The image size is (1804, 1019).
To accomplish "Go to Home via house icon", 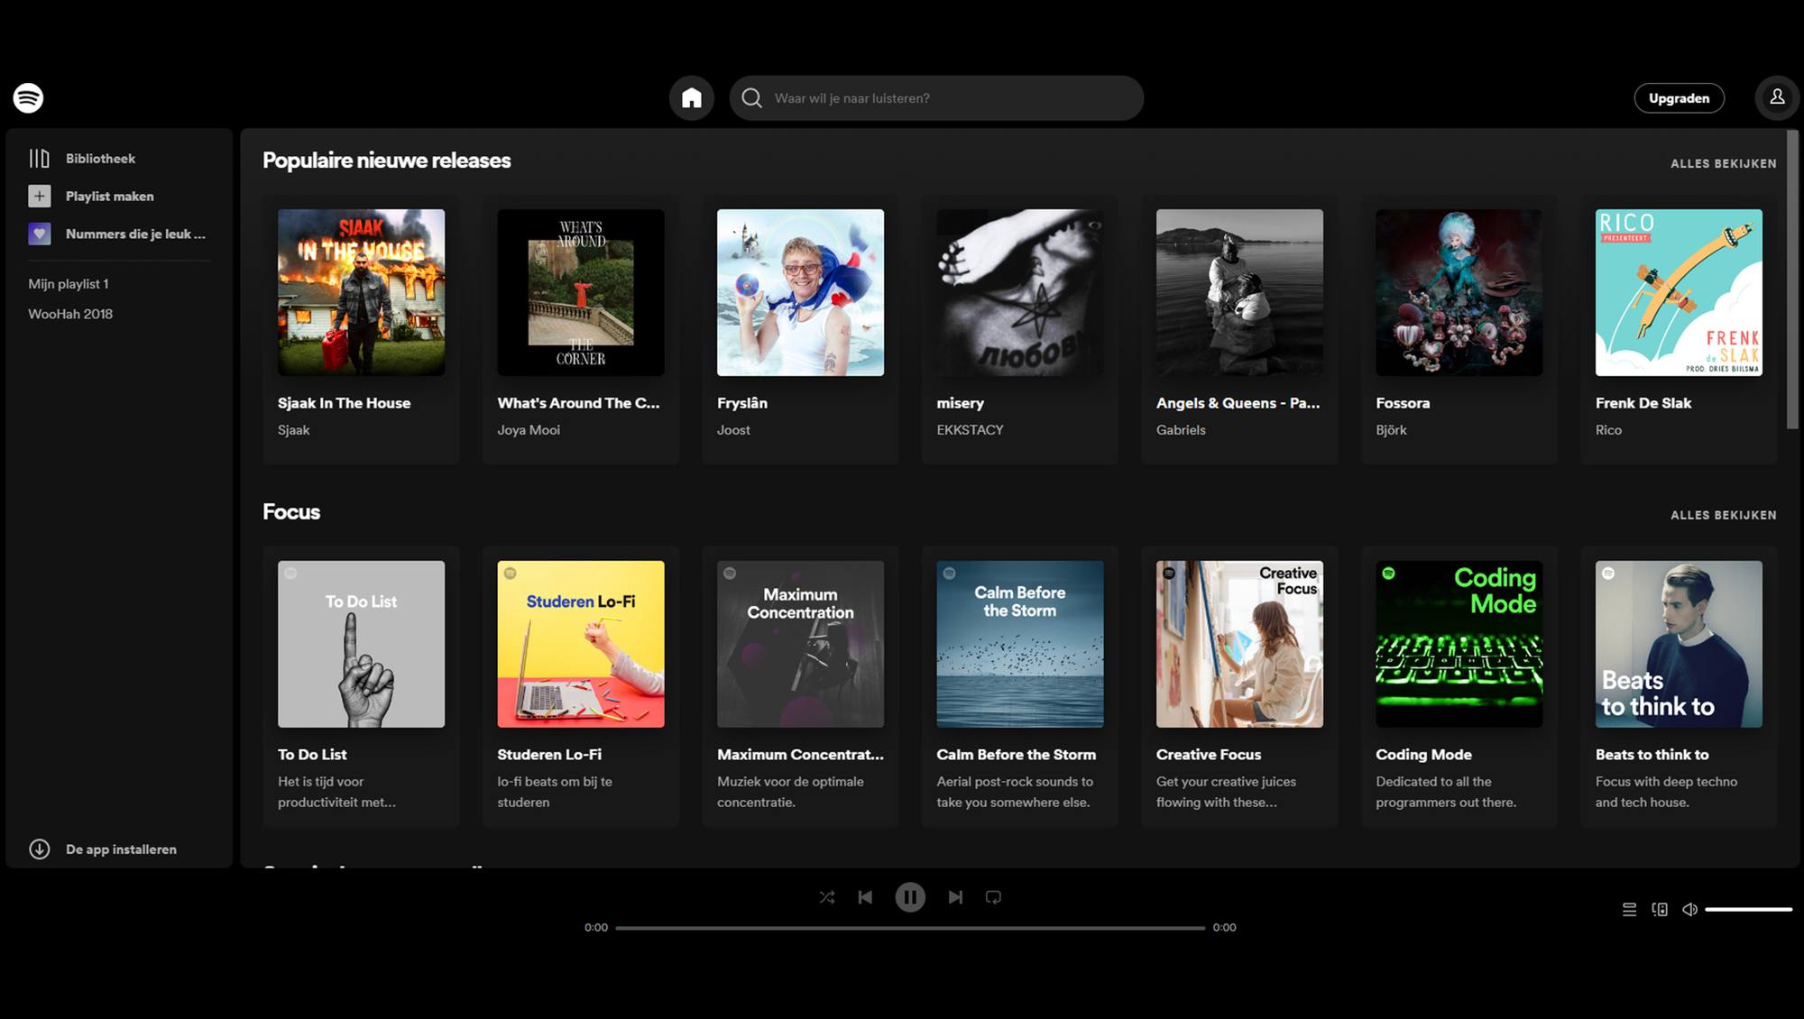I will tap(692, 97).
